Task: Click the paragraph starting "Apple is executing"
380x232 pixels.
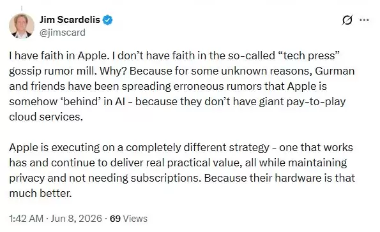Action: [x=182, y=170]
